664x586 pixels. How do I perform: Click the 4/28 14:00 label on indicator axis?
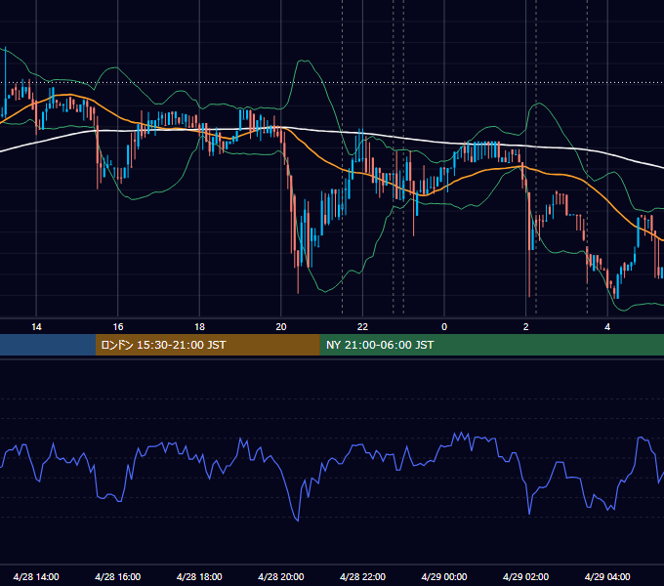(x=36, y=576)
